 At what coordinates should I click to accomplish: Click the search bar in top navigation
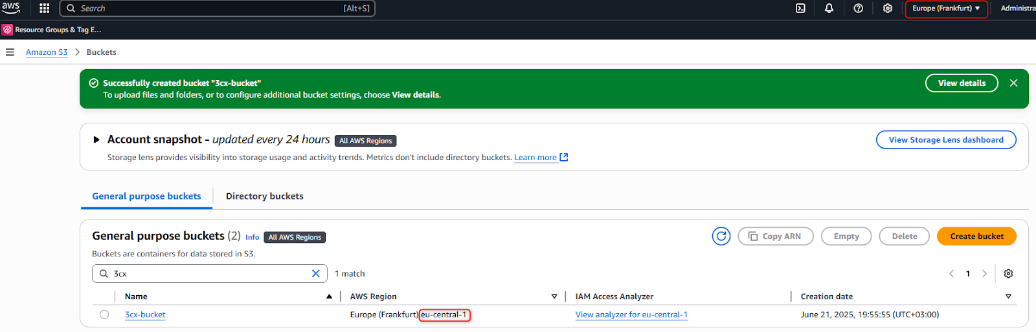pyautogui.click(x=218, y=8)
